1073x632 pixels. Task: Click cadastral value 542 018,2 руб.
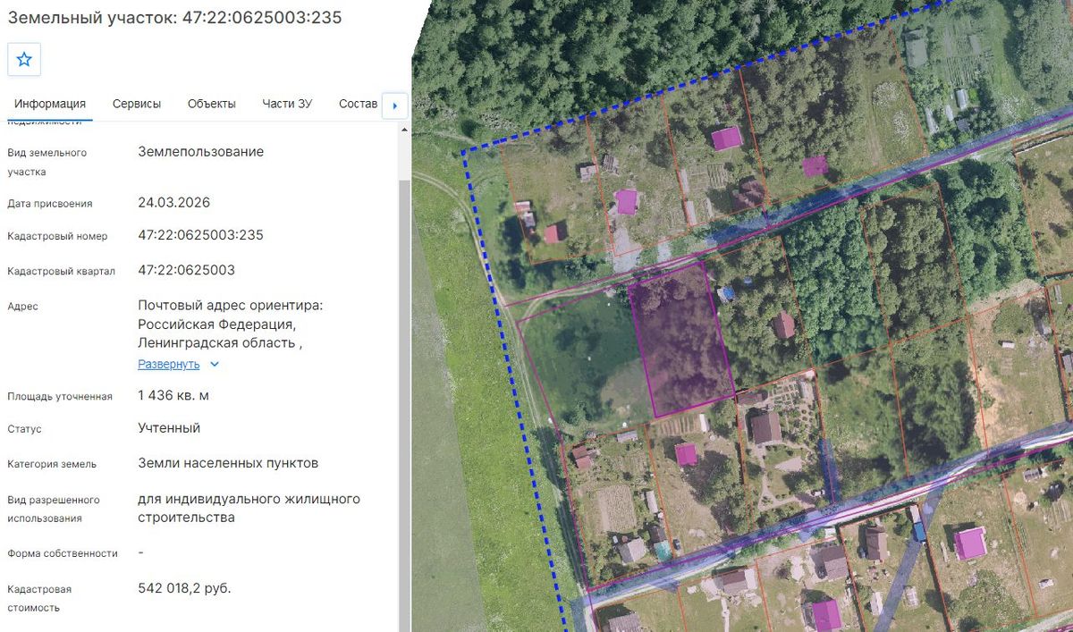184,587
